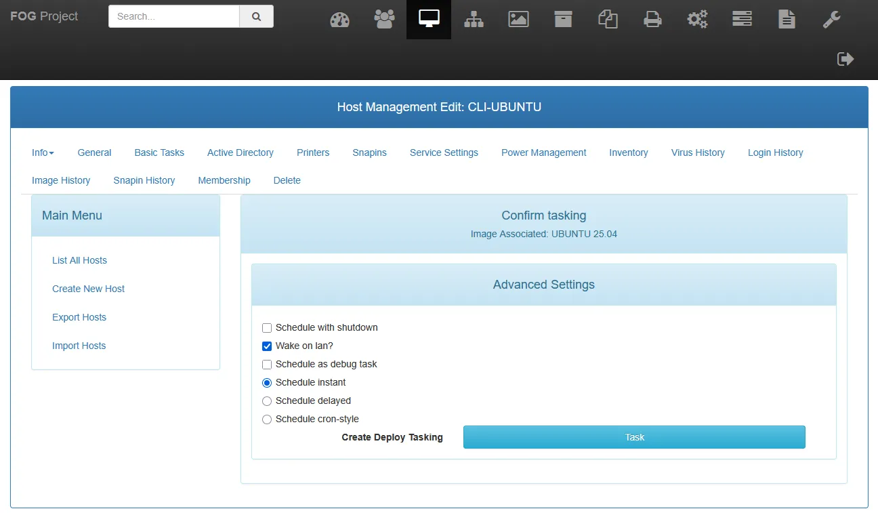This screenshot has height=513, width=878.
Task: Open the Storage archive box icon
Action: pyautogui.click(x=563, y=19)
